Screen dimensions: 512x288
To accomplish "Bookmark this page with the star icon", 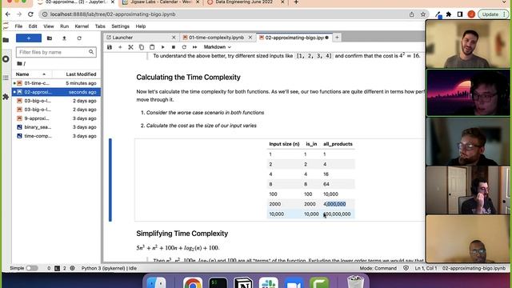I will point(423,14).
